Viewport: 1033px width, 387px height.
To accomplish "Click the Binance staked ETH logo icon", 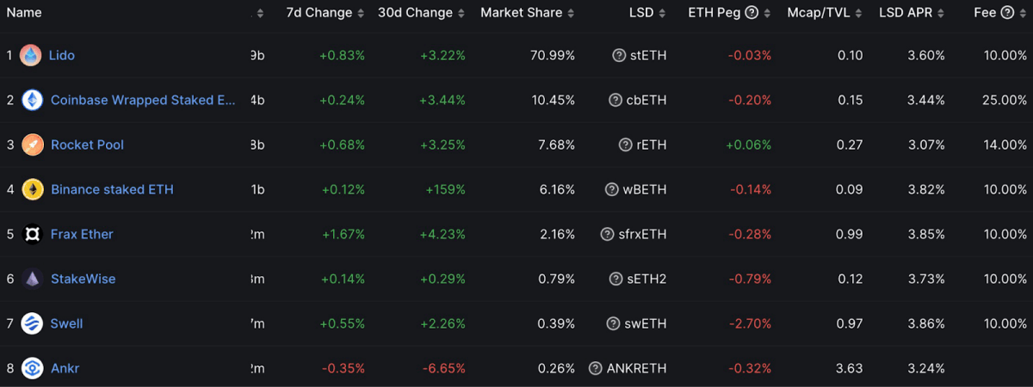I will coord(33,189).
